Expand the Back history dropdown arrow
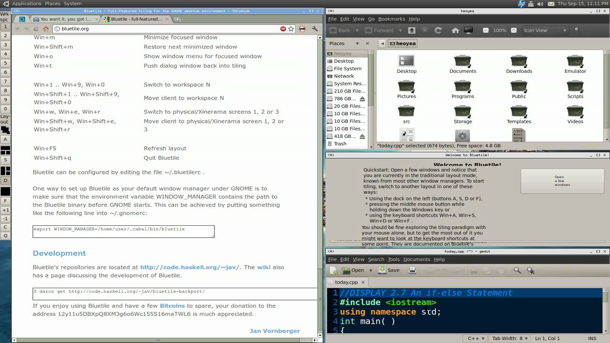The width and height of the screenshot is (610, 343). tap(357, 30)
